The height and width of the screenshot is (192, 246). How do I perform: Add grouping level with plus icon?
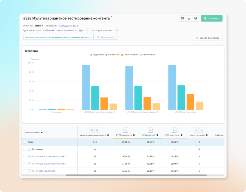coord(117,30)
